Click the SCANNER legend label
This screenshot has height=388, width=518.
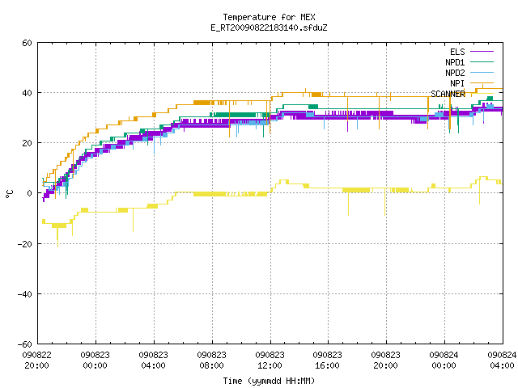point(448,94)
